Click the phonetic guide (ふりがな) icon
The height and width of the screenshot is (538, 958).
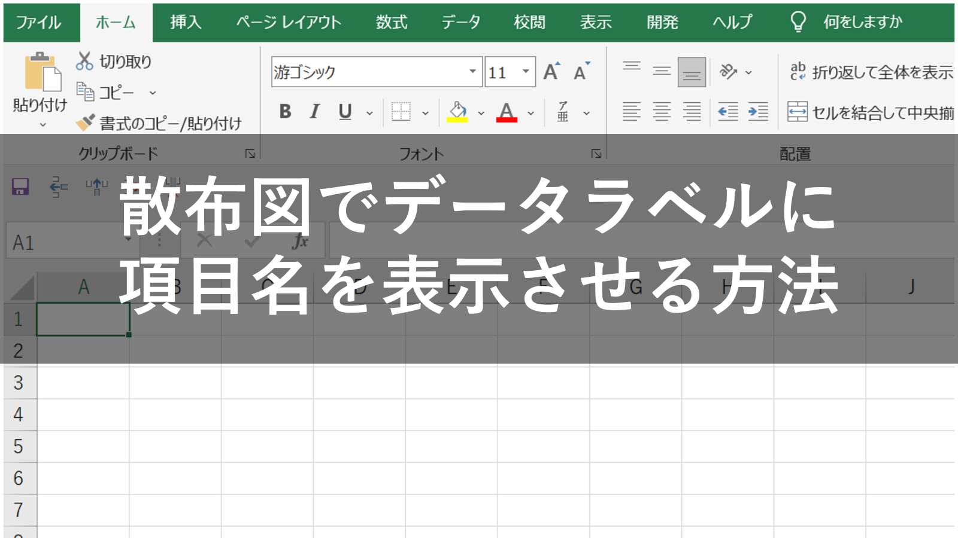(x=563, y=112)
